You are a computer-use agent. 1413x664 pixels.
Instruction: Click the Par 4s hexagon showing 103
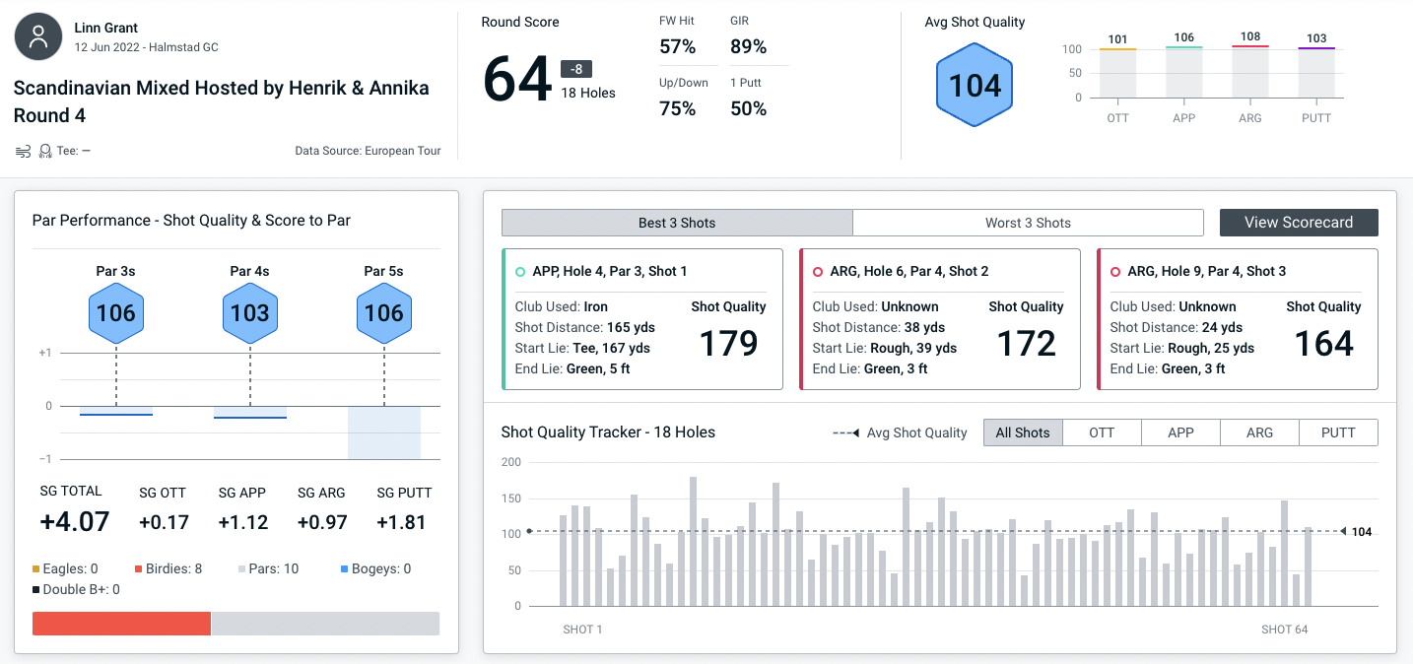pyautogui.click(x=250, y=313)
